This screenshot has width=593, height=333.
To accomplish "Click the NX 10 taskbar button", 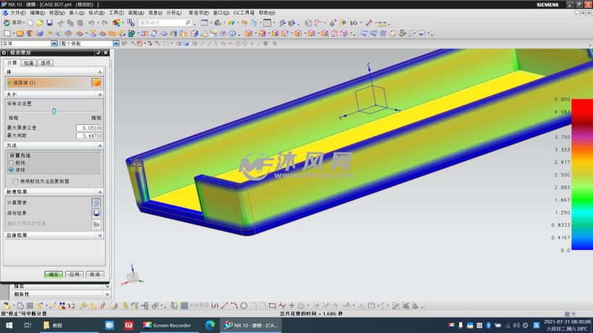I will point(251,325).
